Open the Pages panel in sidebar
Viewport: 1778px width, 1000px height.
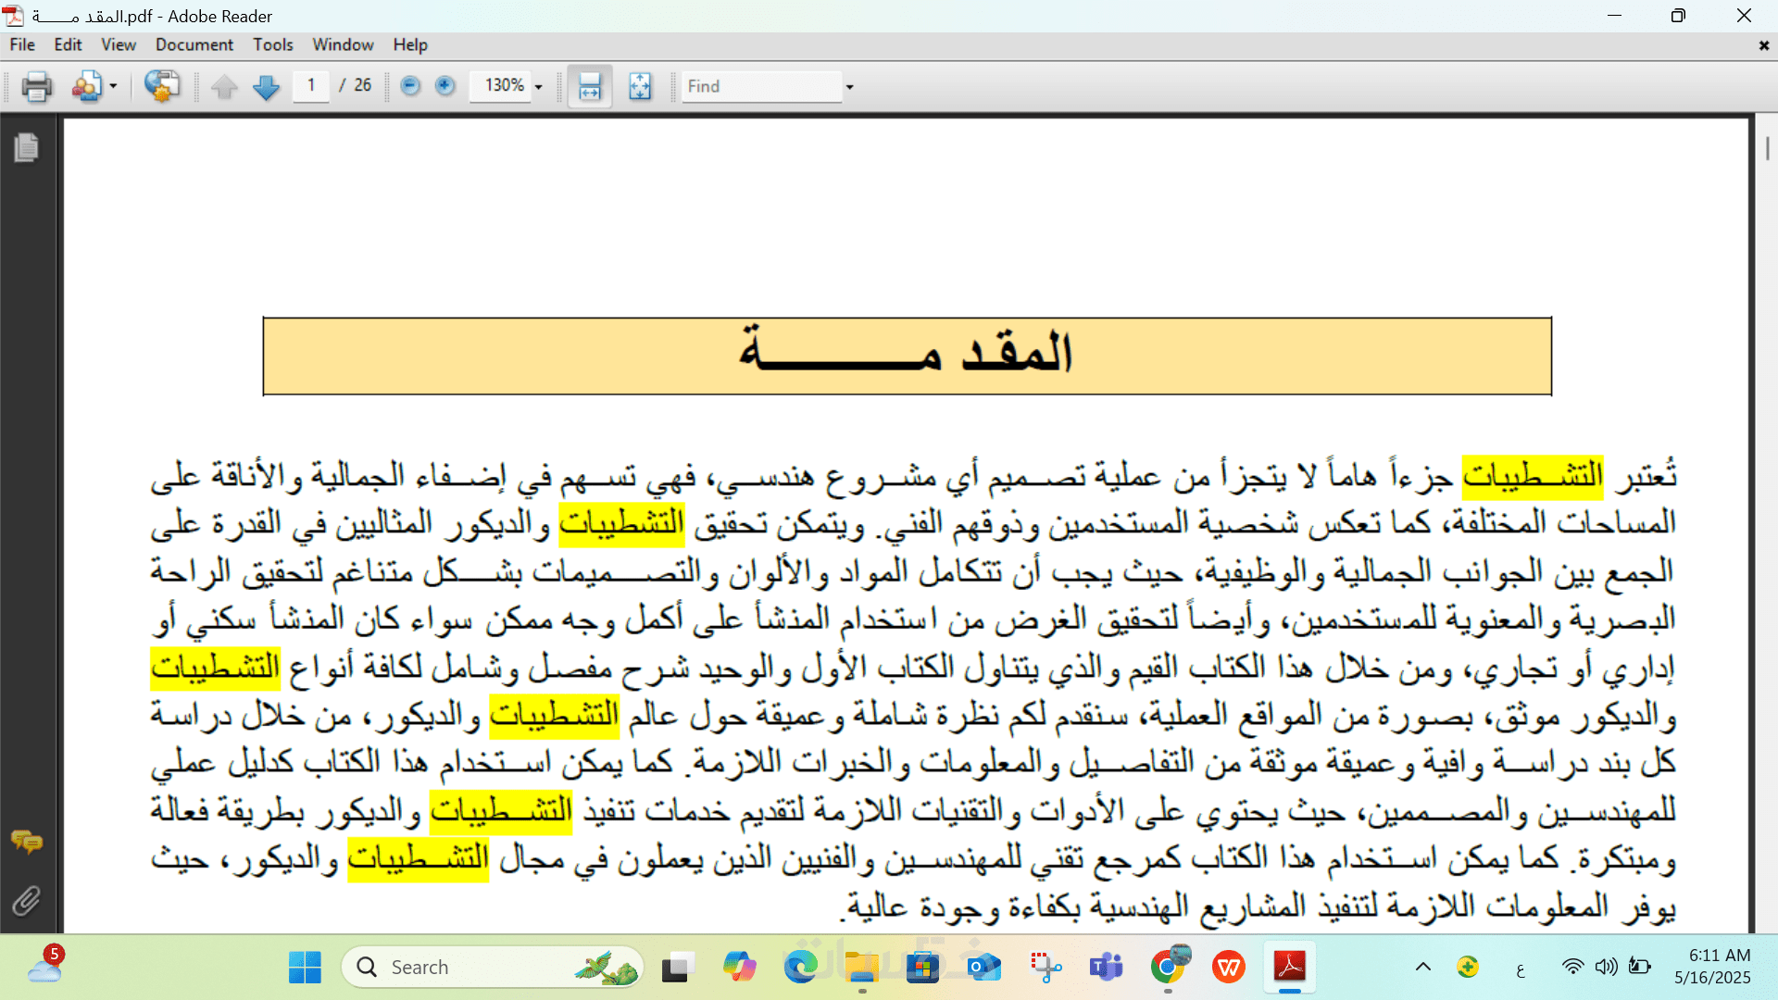tap(26, 148)
